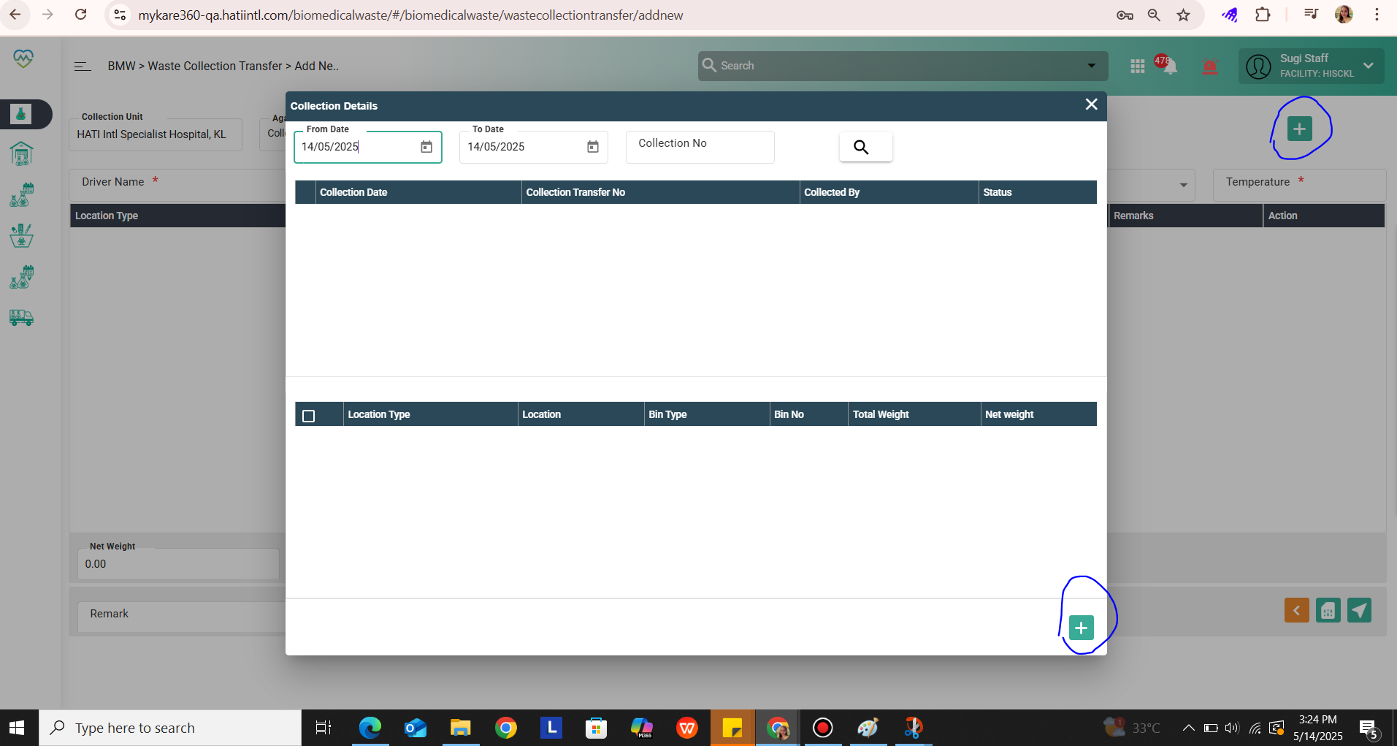The height and width of the screenshot is (746, 1397).
Task: Click the browser address bar URL
Action: click(x=410, y=15)
